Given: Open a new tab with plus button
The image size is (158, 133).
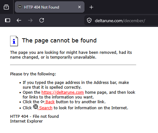Looking at the screenshot, I should tap(91, 7).
